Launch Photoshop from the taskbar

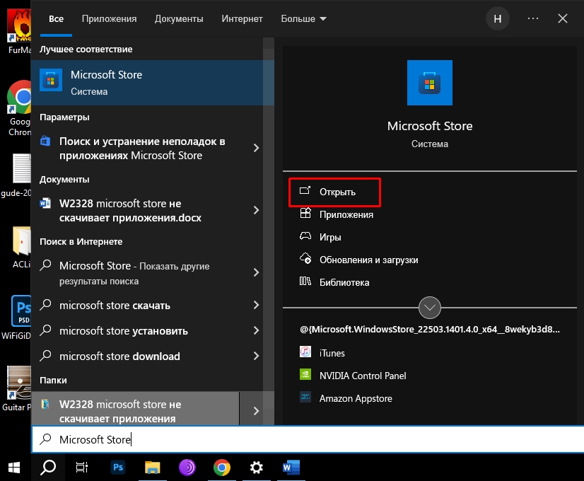[x=118, y=468]
